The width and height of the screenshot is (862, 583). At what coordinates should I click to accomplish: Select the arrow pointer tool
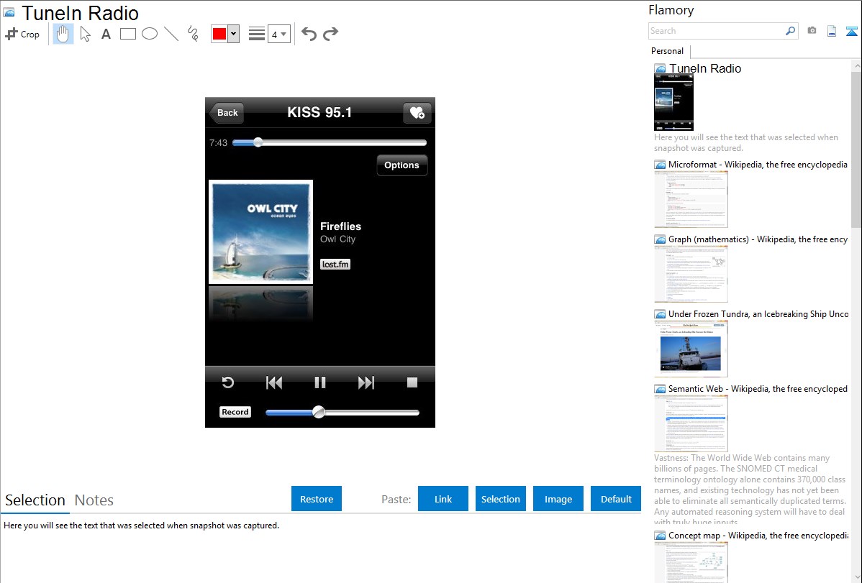[x=85, y=34]
